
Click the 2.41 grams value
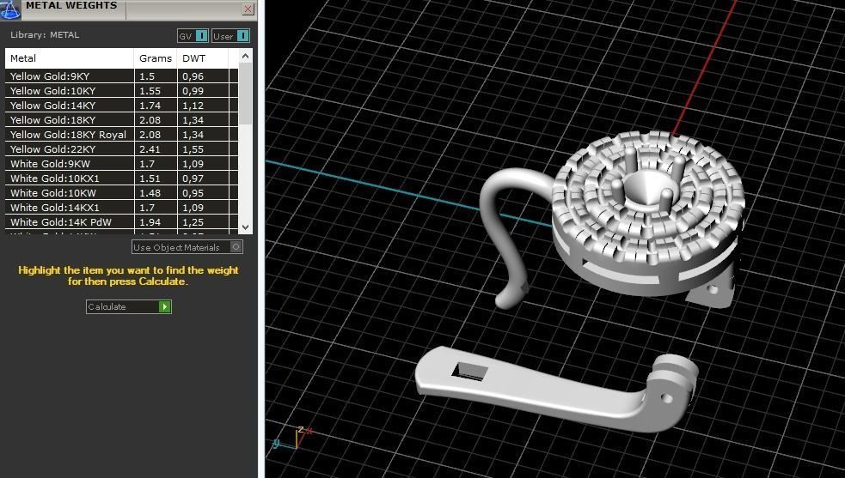pos(150,149)
